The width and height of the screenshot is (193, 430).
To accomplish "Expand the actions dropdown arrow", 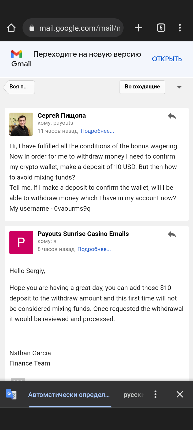I will point(179,87).
